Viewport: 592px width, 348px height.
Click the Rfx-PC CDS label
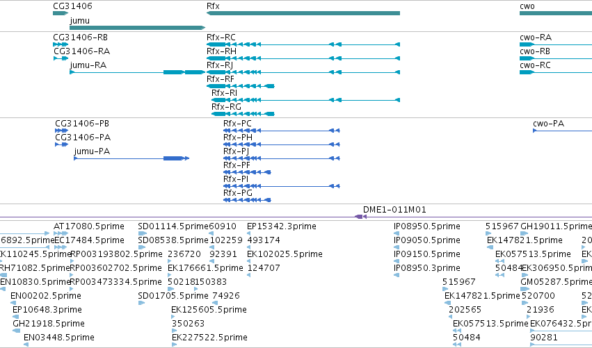[237, 124]
